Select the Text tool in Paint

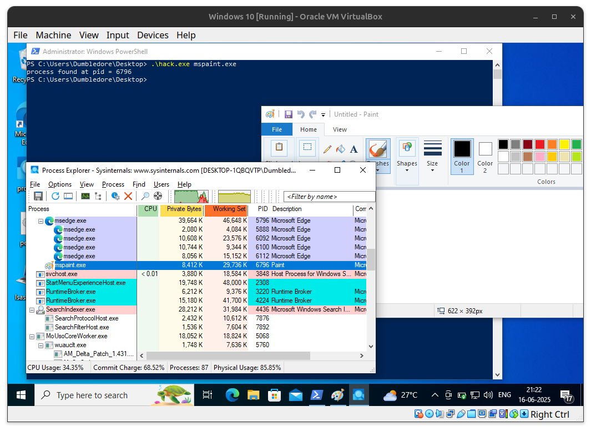(353, 149)
